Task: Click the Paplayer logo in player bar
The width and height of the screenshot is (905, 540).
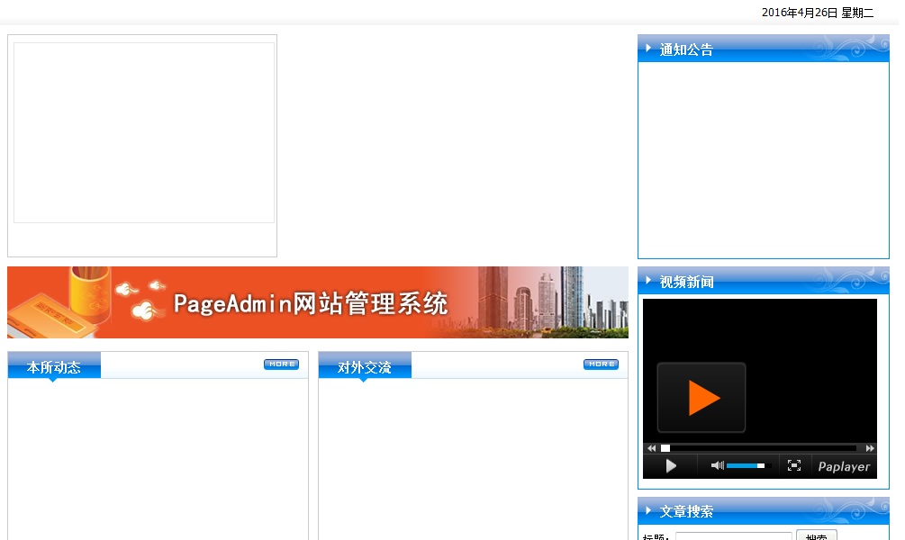Action: coord(844,466)
